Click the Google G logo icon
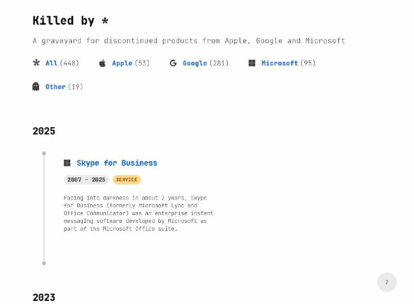414x304 pixels. click(173, 63)
